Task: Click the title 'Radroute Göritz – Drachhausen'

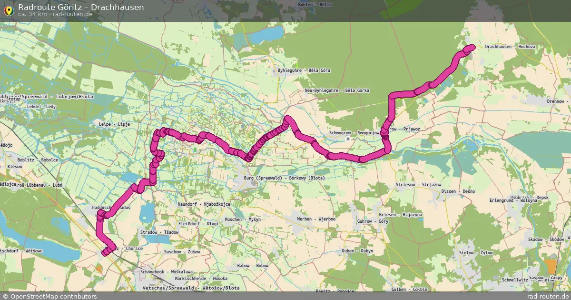Action: (x=81, y=7)
